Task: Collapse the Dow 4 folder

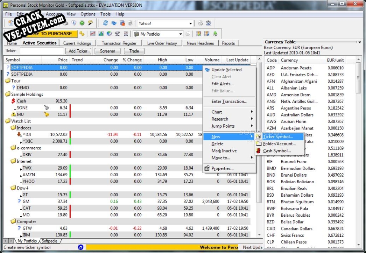Action: 13,188
